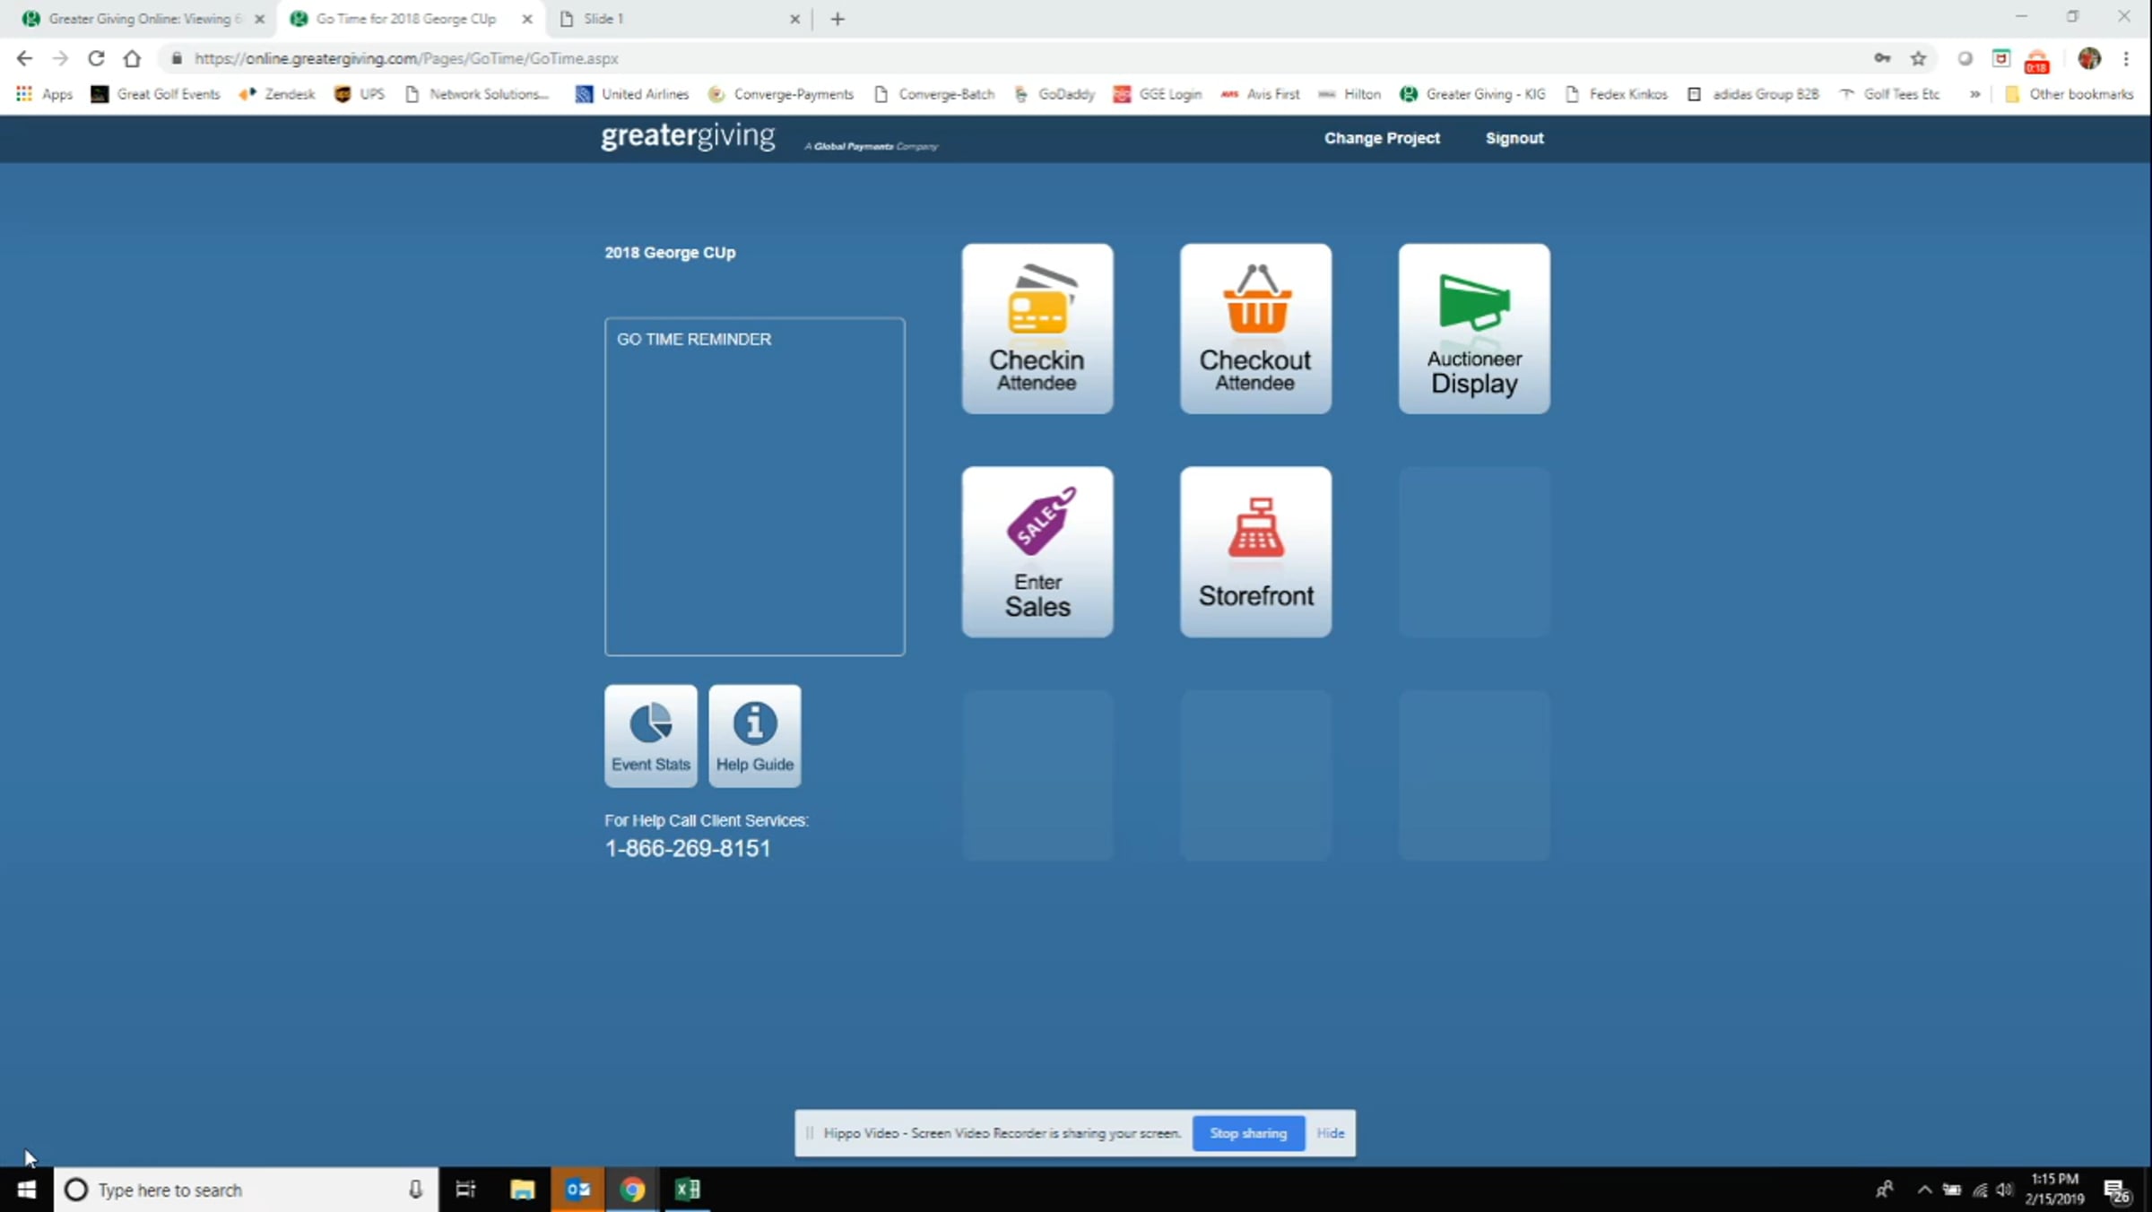Screen dimensions: 2152x1212
Task: Open the Checkout Attendee basket tile
Action: [x=1255, y=328]
